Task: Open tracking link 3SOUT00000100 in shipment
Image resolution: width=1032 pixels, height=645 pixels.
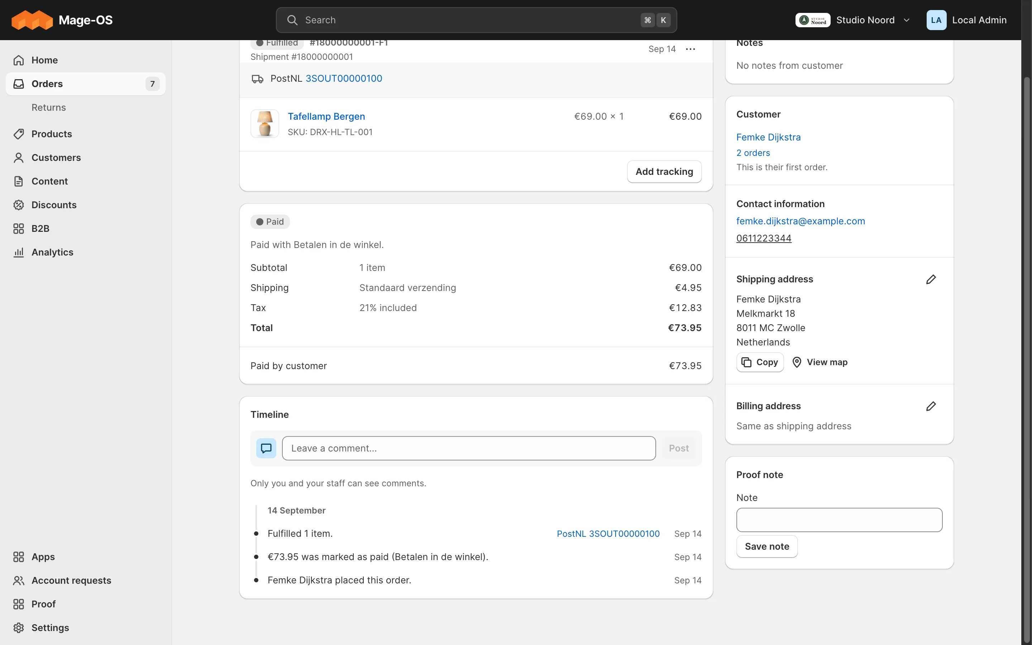Action: point(344,78)
